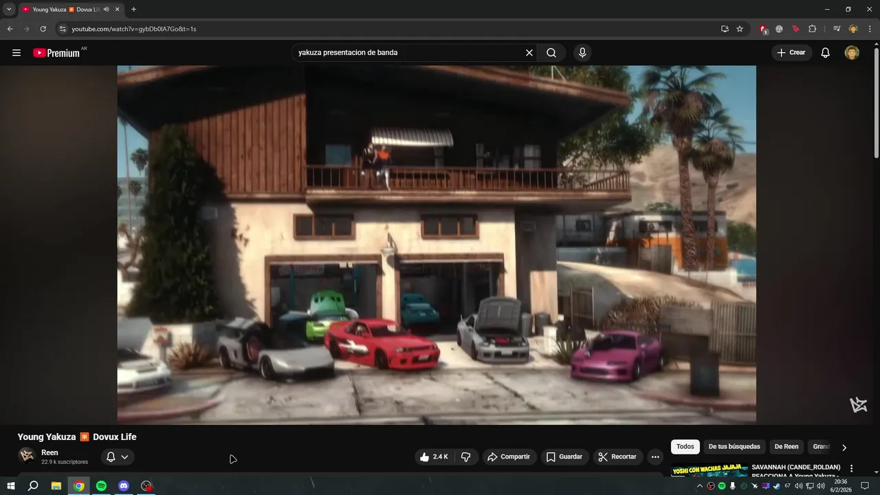
Task: Open OBS recording app on taskbar
Action: [146, 486]
